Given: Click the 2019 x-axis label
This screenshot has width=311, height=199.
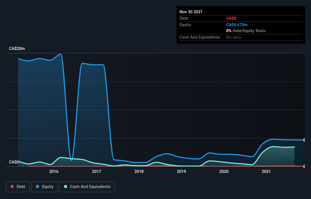Looking at the screenshot, I should [181, 171].
